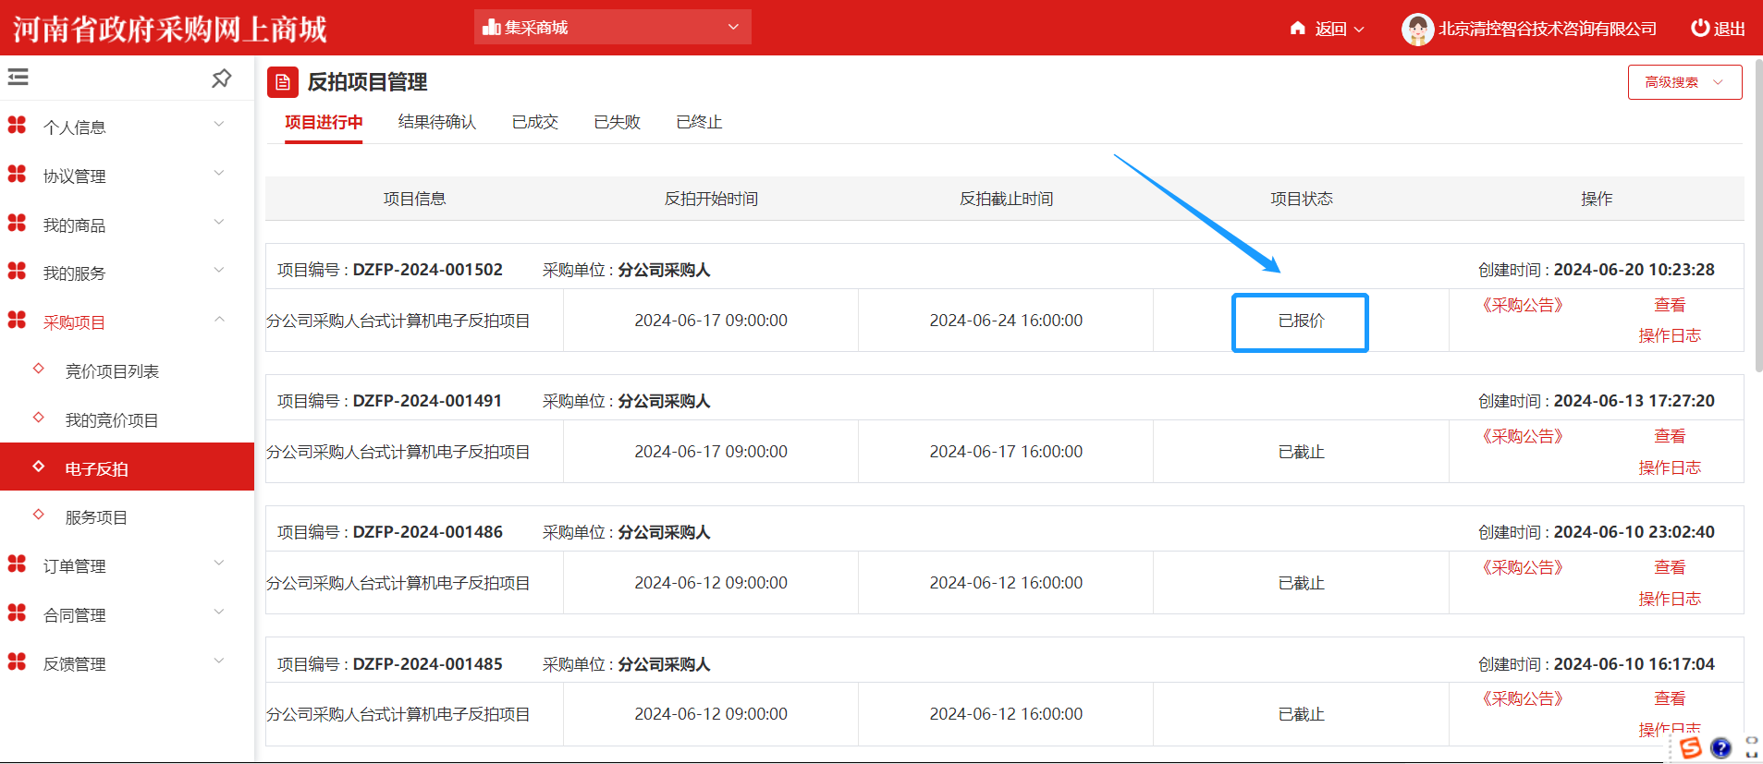
Task: Switch to the 项目进行中 tab
Action: (324, 122)
